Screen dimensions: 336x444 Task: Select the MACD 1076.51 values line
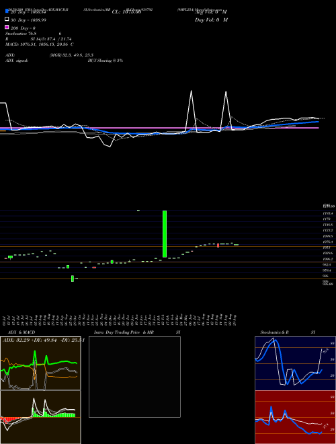click(x=40, y=44)
